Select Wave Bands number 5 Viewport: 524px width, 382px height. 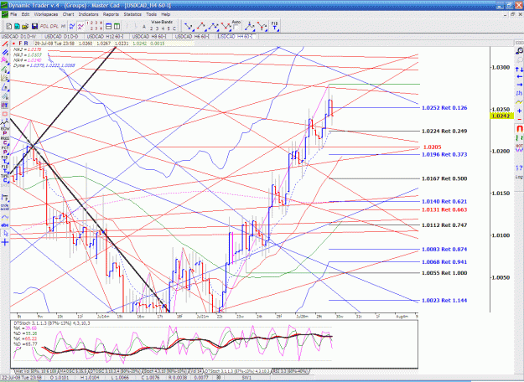click(x=169, y=28)
